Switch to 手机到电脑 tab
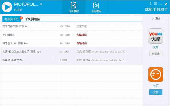This screenshot has width=170, height=106. pos(33,19)
